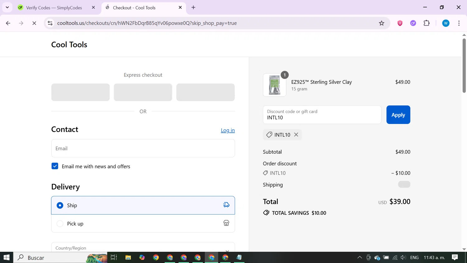Click the – $10.00 discount amount

tap(401, 173)
